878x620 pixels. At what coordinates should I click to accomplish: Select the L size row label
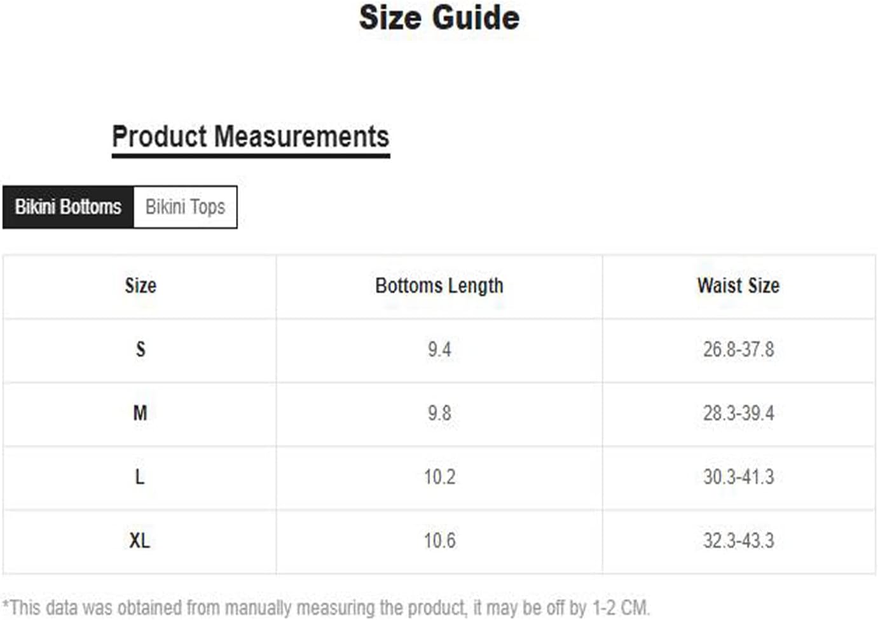point(141,477)
